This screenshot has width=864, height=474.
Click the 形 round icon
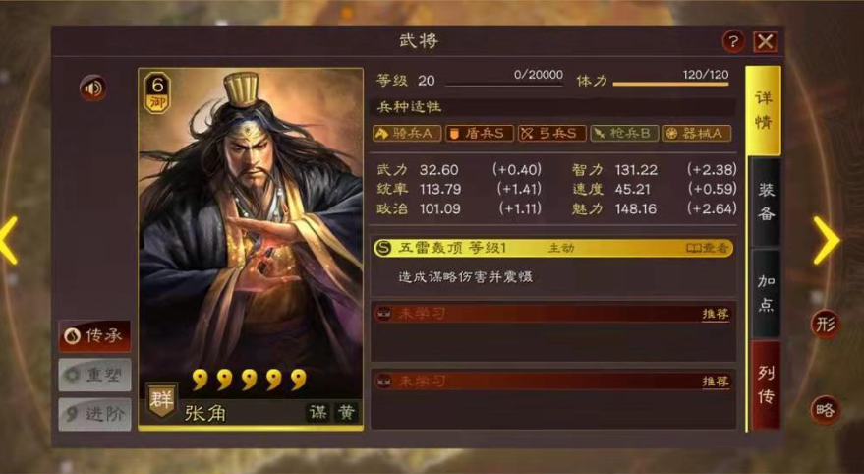pos(825,325)
